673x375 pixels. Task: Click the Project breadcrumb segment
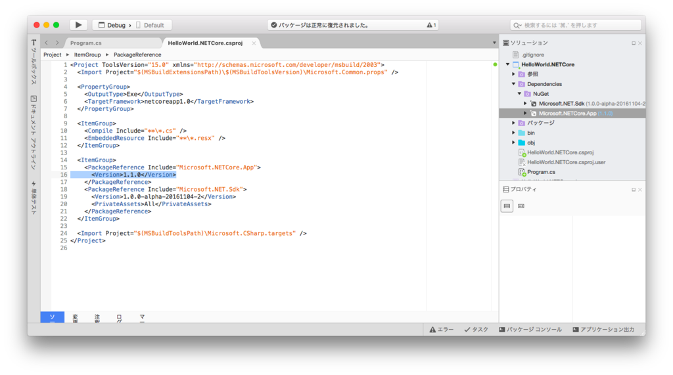tap(53, 55)
